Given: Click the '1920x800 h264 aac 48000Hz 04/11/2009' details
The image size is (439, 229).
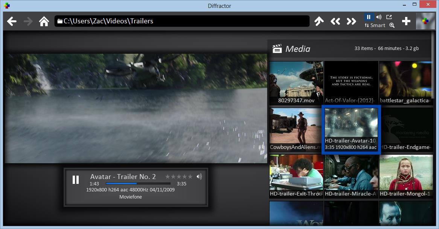Looking at the screenshot, I should point(131,190).
